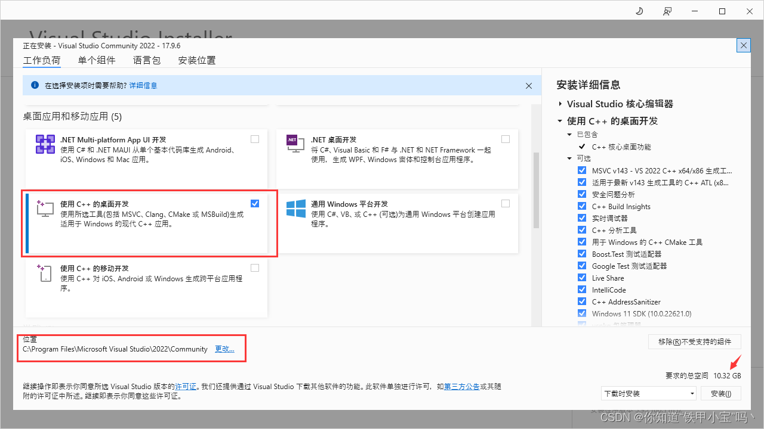Uncheck C++ Build Insights component
The width and height of the screenshot is (764, 429).
coord(582,206)
